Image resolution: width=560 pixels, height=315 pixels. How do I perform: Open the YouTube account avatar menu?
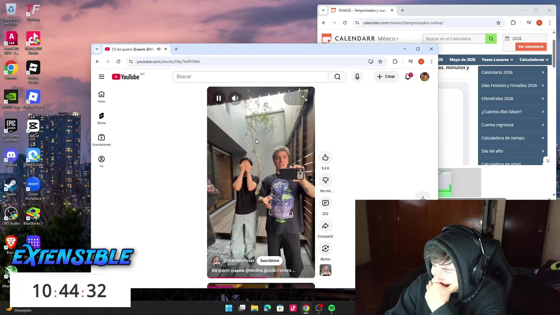tap(424, 77)
